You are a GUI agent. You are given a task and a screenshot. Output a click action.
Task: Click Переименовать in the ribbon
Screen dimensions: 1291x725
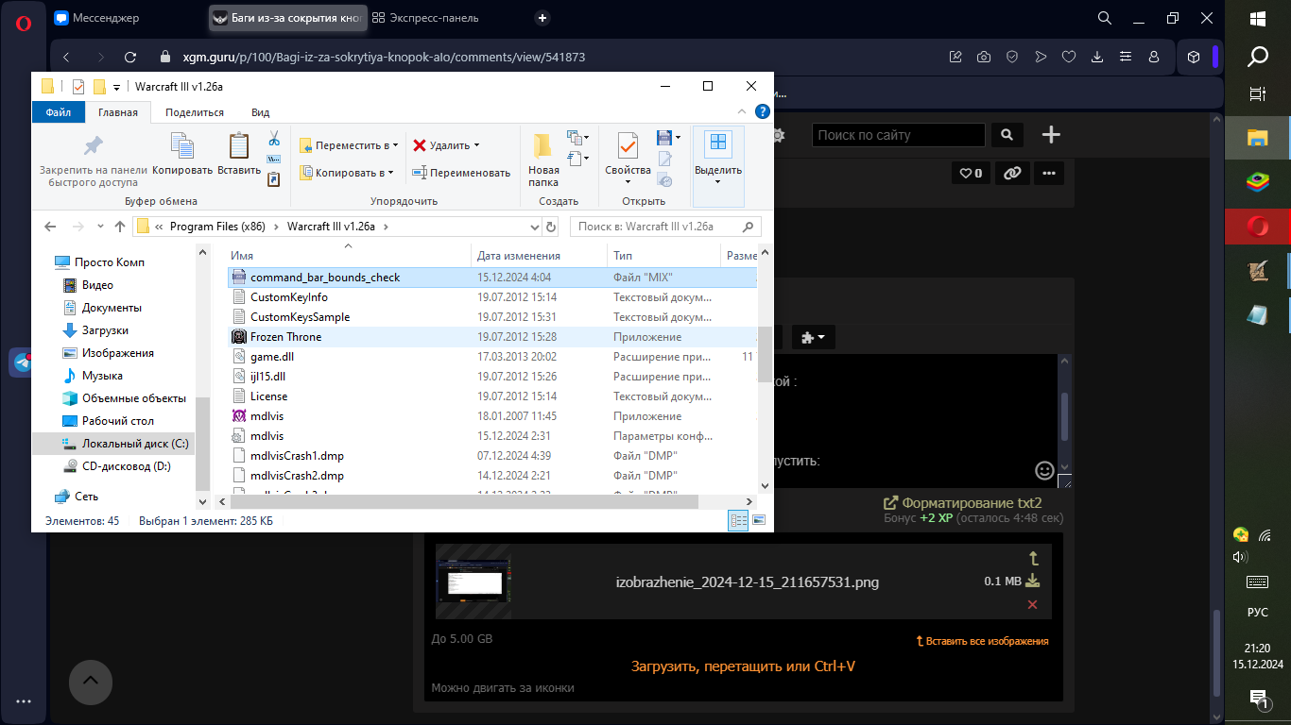[x=461, y=173]
